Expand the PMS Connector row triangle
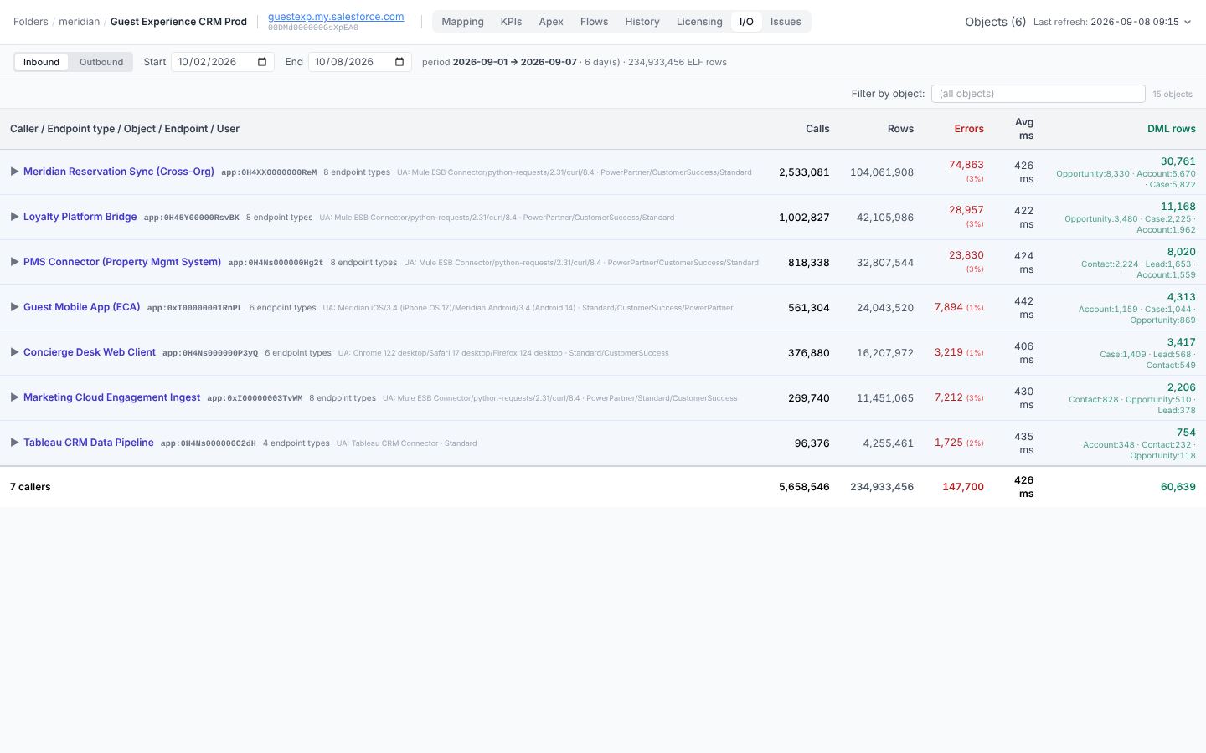The width and height of the screenshot is (1206, 753). tap(14, 262)
